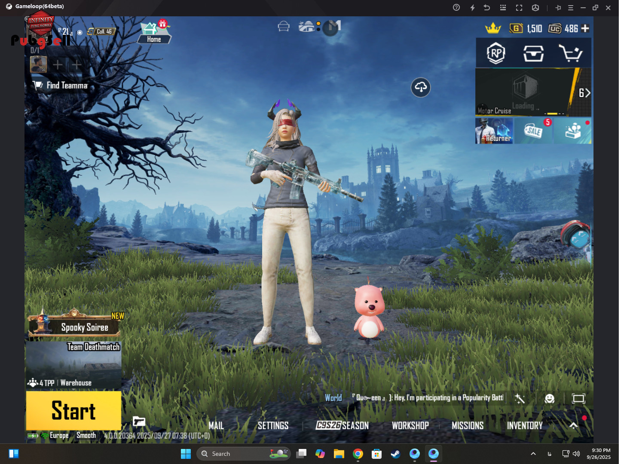Open Team Deathmatch mode selection
Image resolution: width=636 pixels, height=464 pixels.
click(73, 365)
